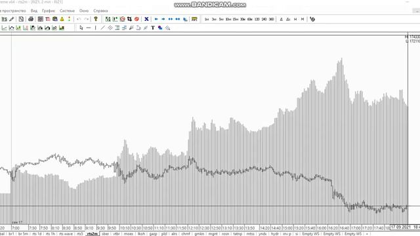Select the text T annotation tool
Viewport: 420px width, 236px height.
point(153,28)
